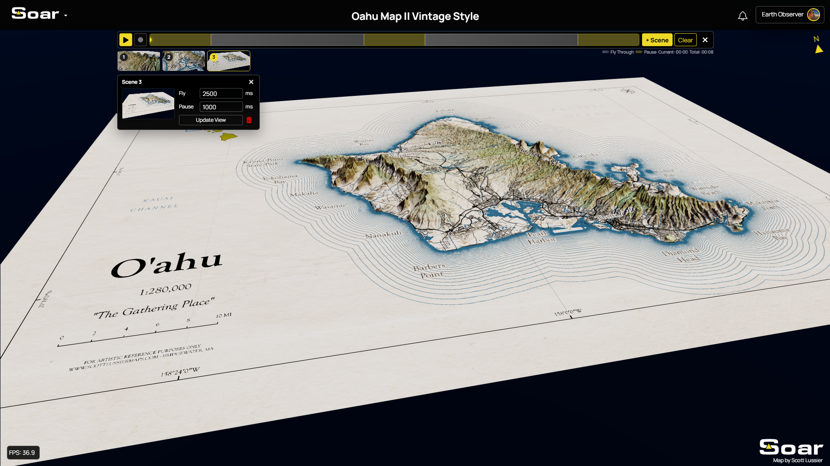
Task: Click the FPS counter badge
Action: tap(22, 453)
